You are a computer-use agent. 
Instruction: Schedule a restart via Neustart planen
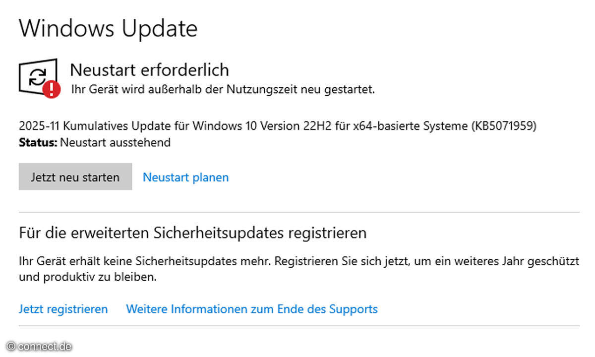pos(185,177)
